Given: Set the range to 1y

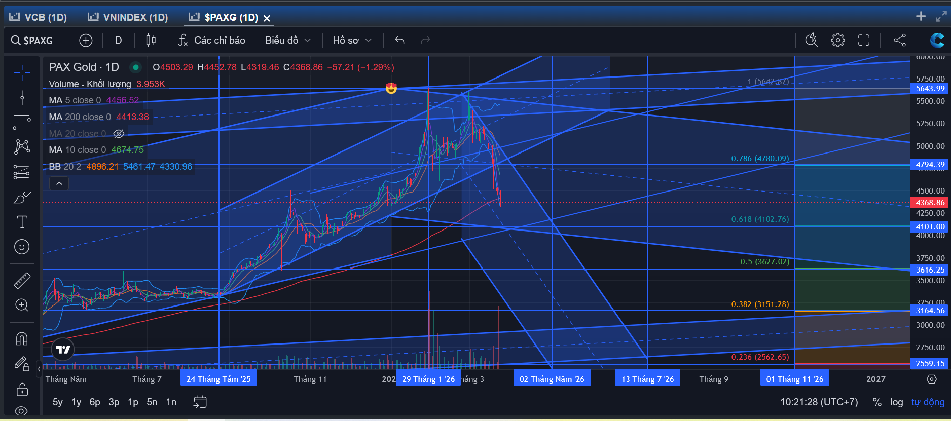Looking at the screenshot, I should 77,402.
